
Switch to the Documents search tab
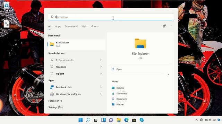pos(71,27)
